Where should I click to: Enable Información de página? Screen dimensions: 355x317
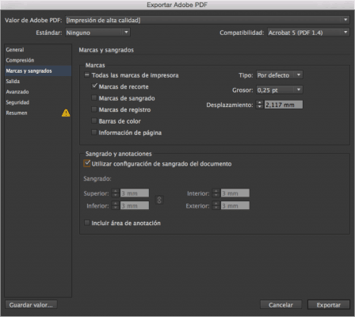tap(94, 132)
